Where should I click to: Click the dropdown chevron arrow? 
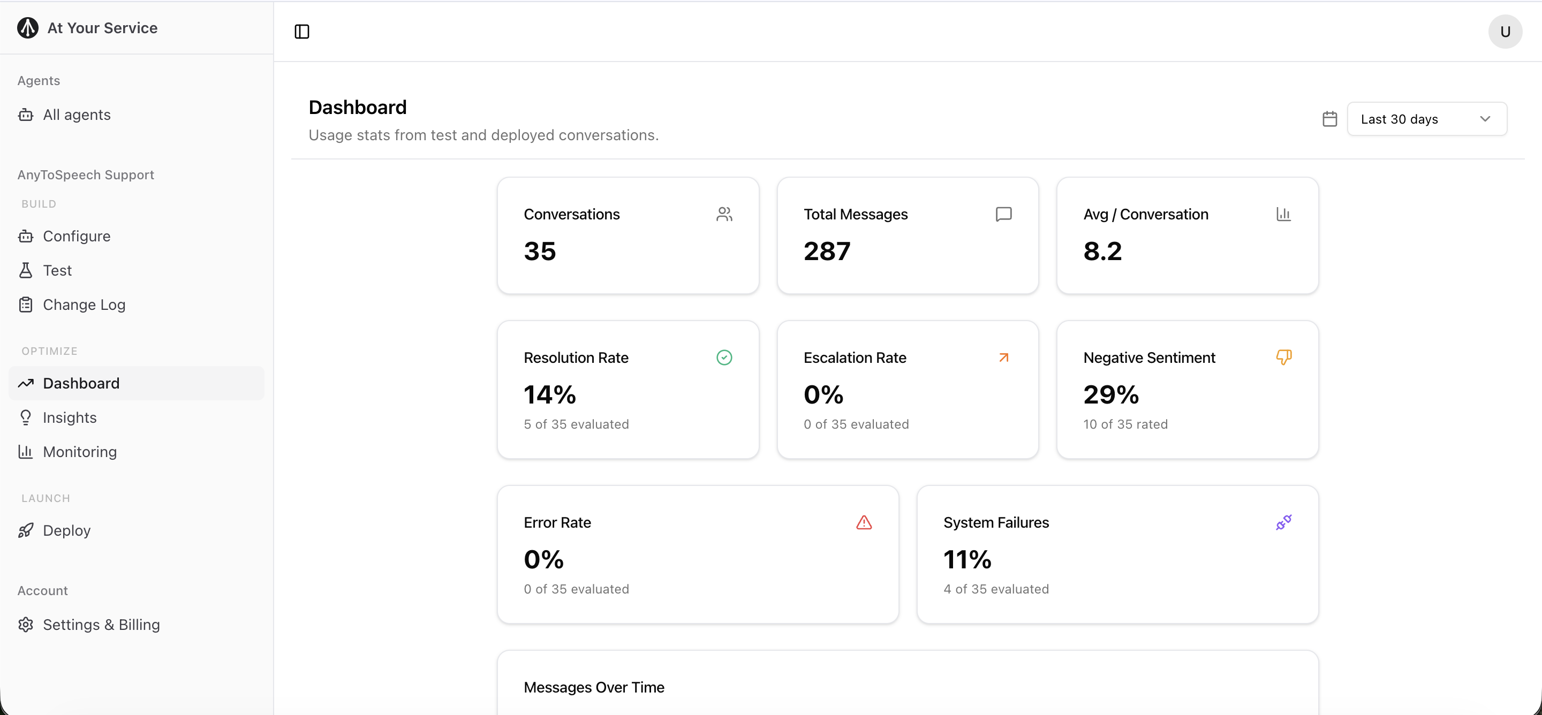pyautogui.click(x=1485, y=119)
